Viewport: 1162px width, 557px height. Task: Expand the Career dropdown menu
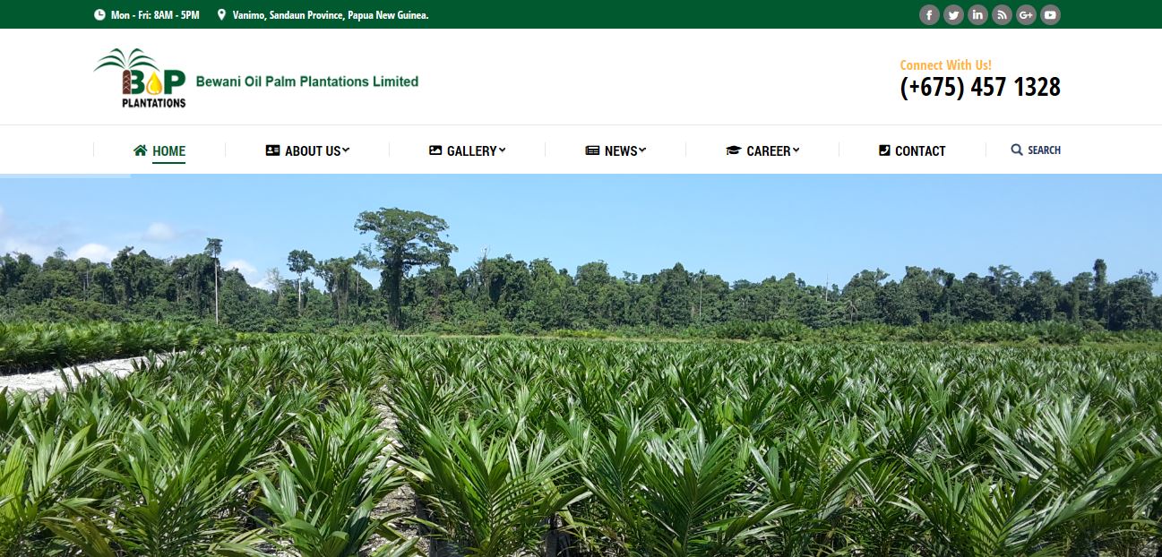(762, 150)
